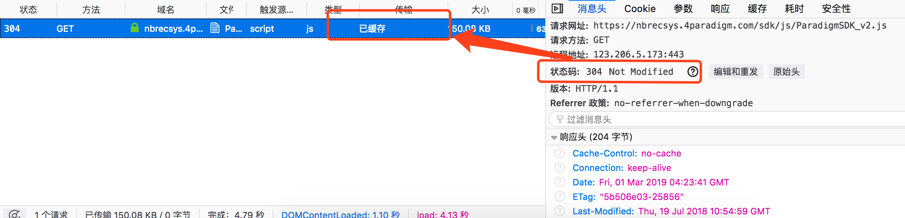Select the 304 GET request row
This screenshot has height=218, width=905.
(x=273, y=29)
